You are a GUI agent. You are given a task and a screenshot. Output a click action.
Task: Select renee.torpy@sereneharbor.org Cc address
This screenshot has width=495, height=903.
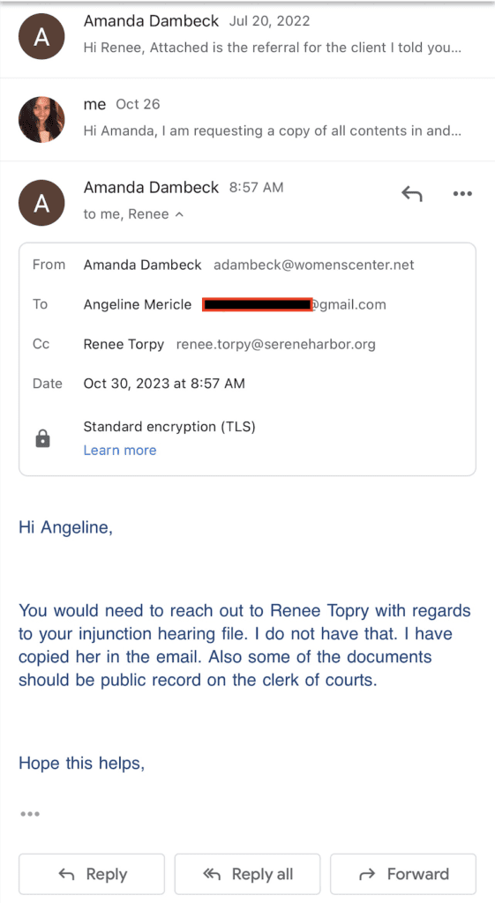[x=275, y=345]
